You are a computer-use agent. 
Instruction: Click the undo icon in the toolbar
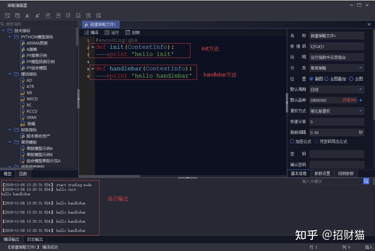point(48,16)
